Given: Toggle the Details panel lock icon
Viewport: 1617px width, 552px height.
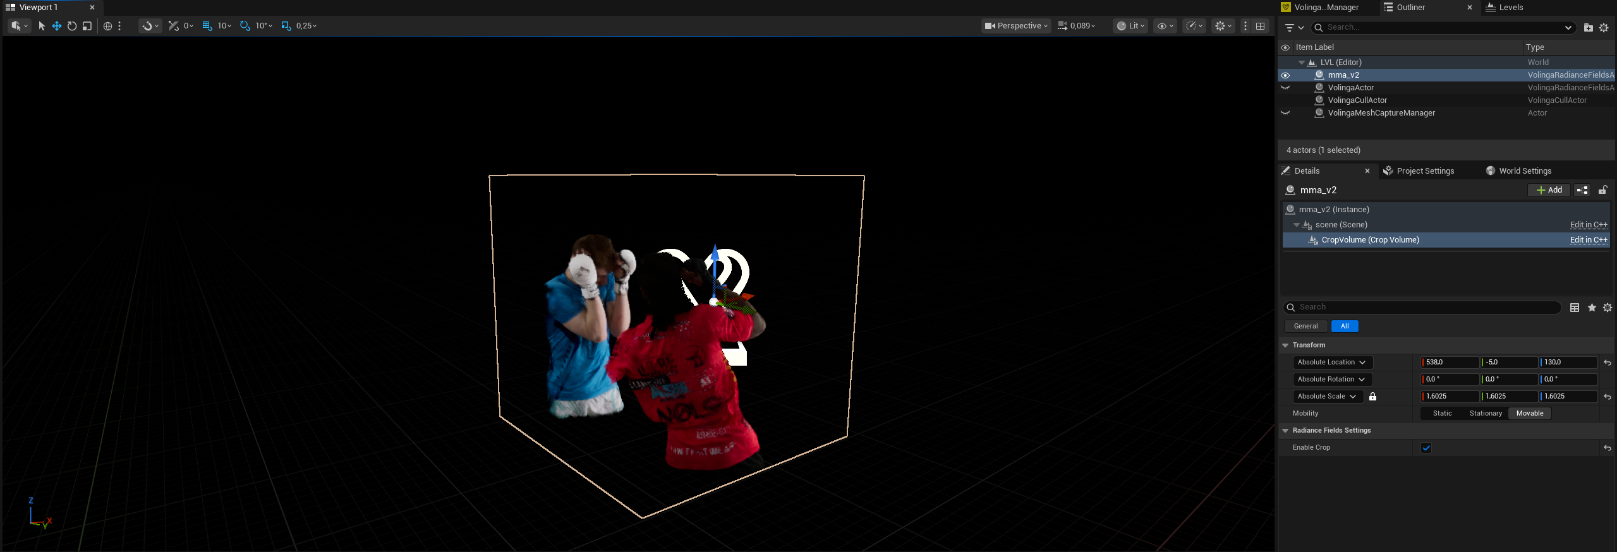Looking at the screenshot, I should coord(1602,190).
